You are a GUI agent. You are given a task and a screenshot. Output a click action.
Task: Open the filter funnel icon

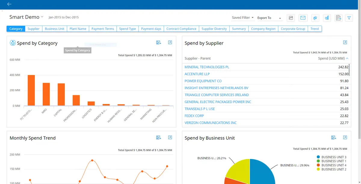click(349, 18)
